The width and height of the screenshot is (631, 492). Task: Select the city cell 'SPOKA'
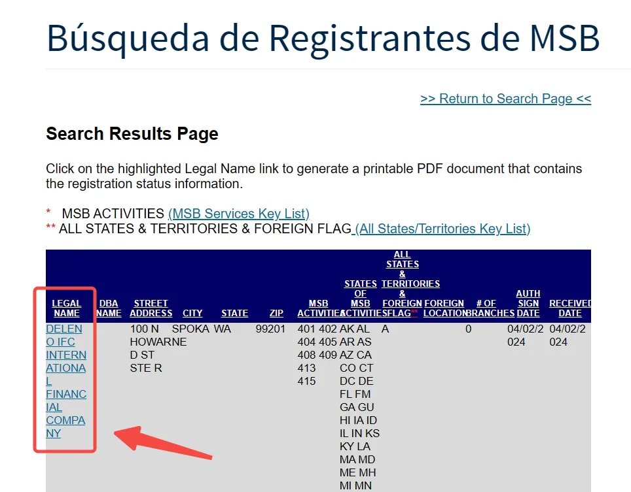(x=190, y=329)
